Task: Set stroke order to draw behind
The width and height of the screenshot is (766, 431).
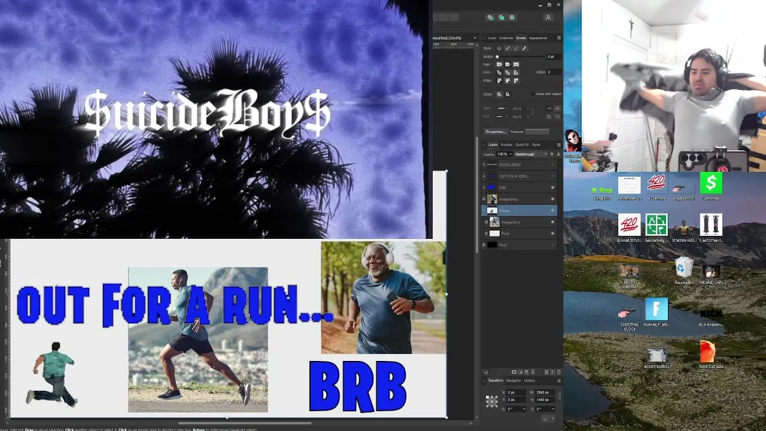Action: pos(499,94)
